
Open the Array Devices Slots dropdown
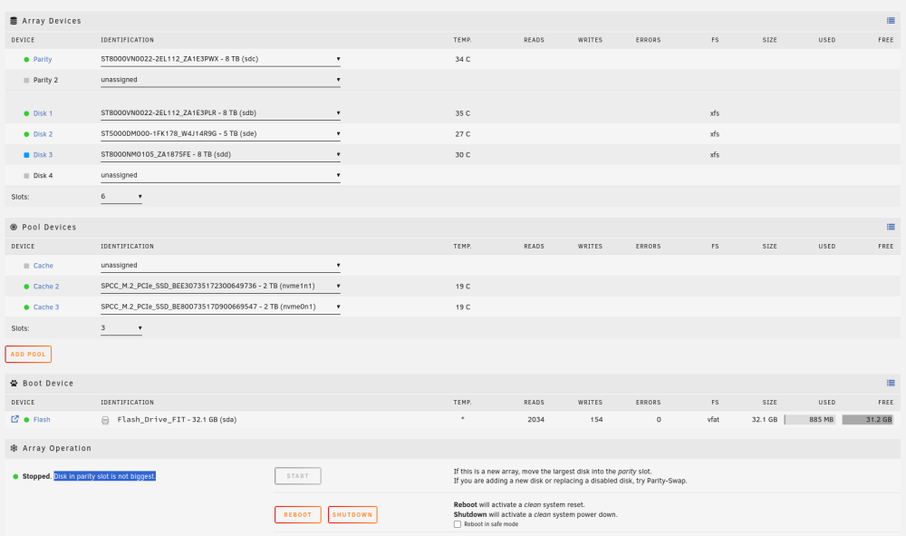point(121,197)
